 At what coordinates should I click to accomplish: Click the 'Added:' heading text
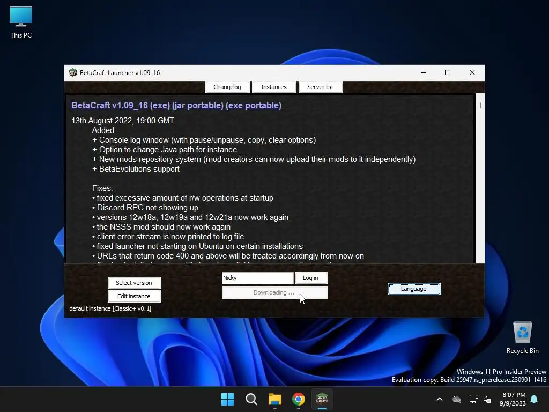pos(104,130)
